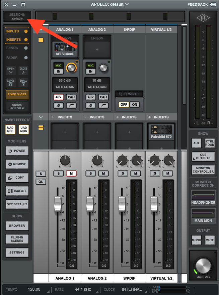Click the Isolate modifier button

click(17, 191)
